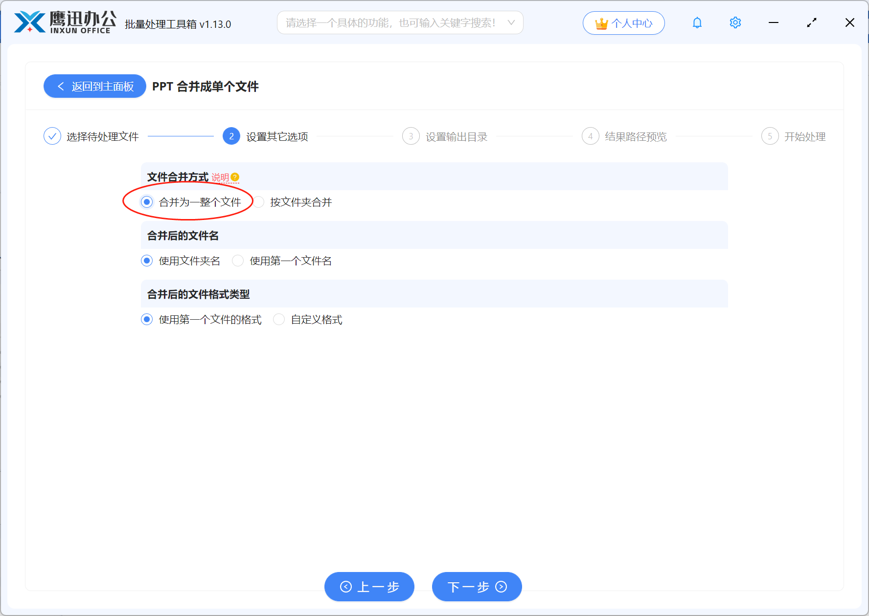Toggle fullscreen with the expand icon
This screenshot has width=869, height=616.
click(x=811, y=22)
